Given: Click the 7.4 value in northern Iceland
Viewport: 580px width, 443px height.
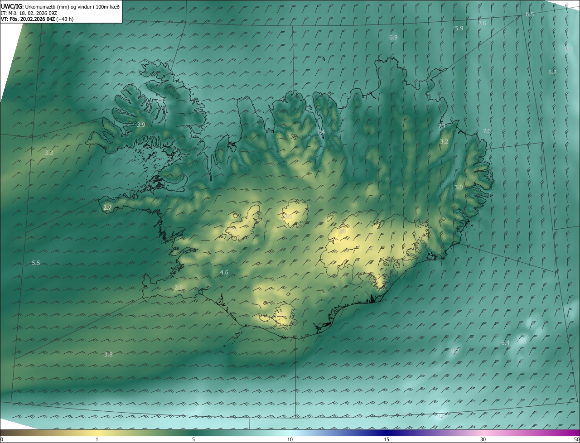Looking at the screenshot, I should point(321,132).
